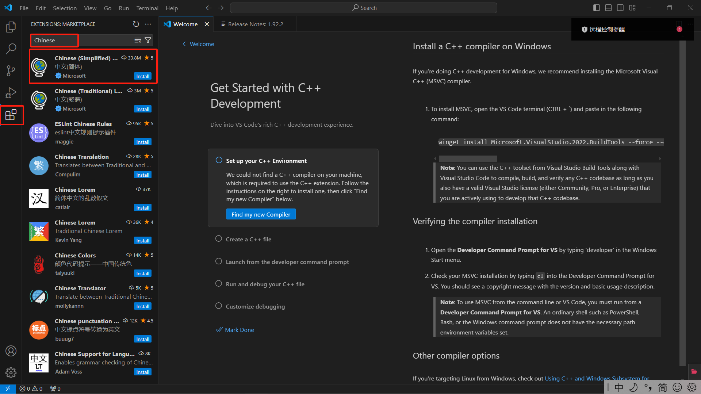Toggle the primary side bar layout icon
701x394 pixels.
597,8
